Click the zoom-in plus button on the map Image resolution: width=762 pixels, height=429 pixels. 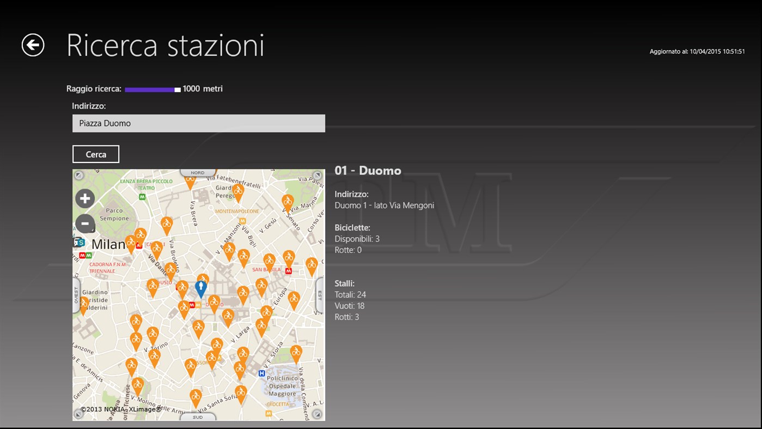(85, 198)
